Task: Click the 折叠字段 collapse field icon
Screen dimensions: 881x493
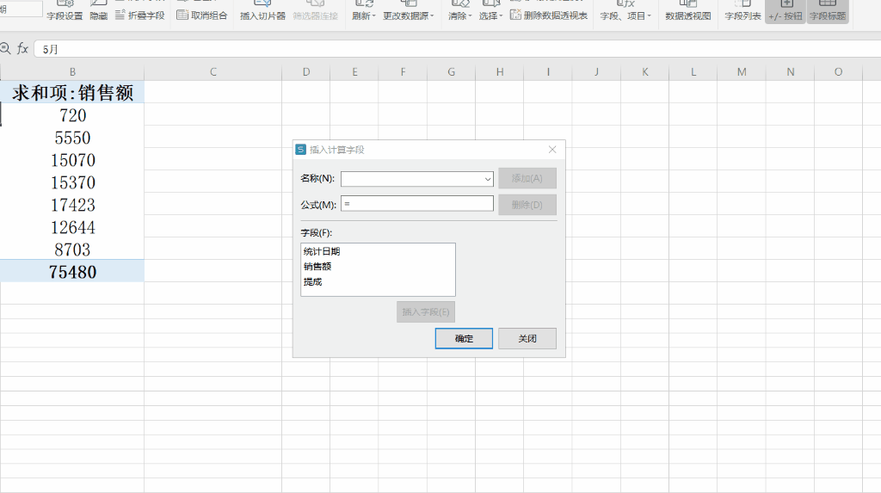Action: tap(120, 15)
